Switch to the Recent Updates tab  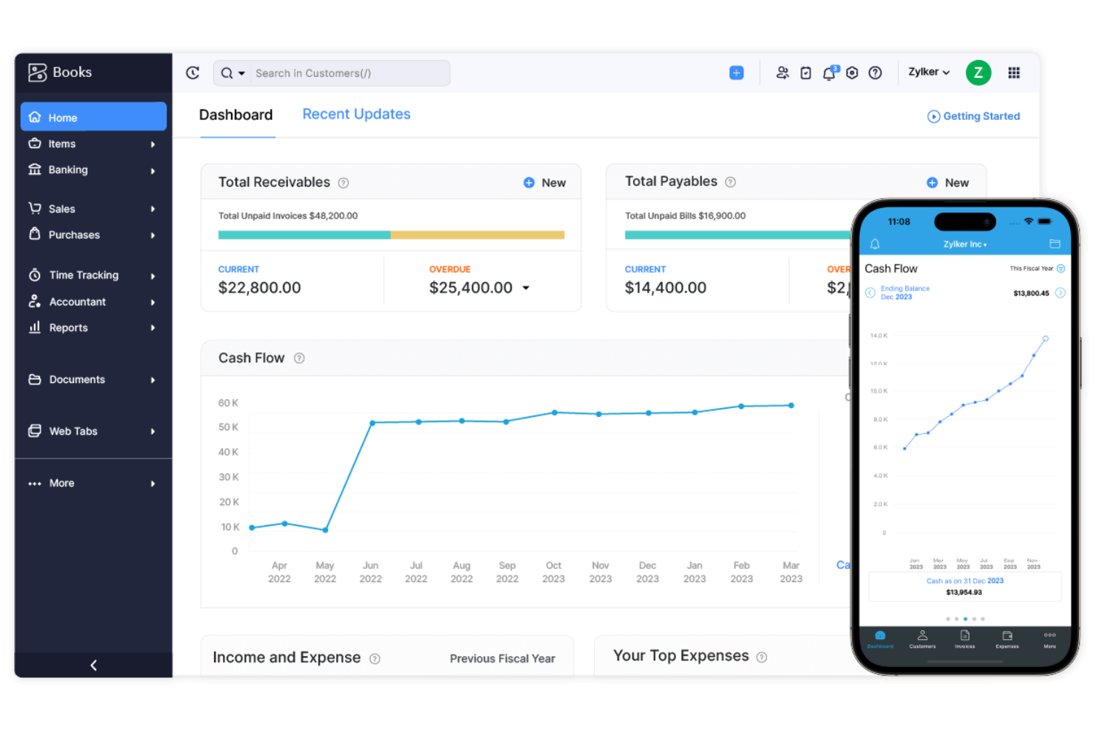356,114
